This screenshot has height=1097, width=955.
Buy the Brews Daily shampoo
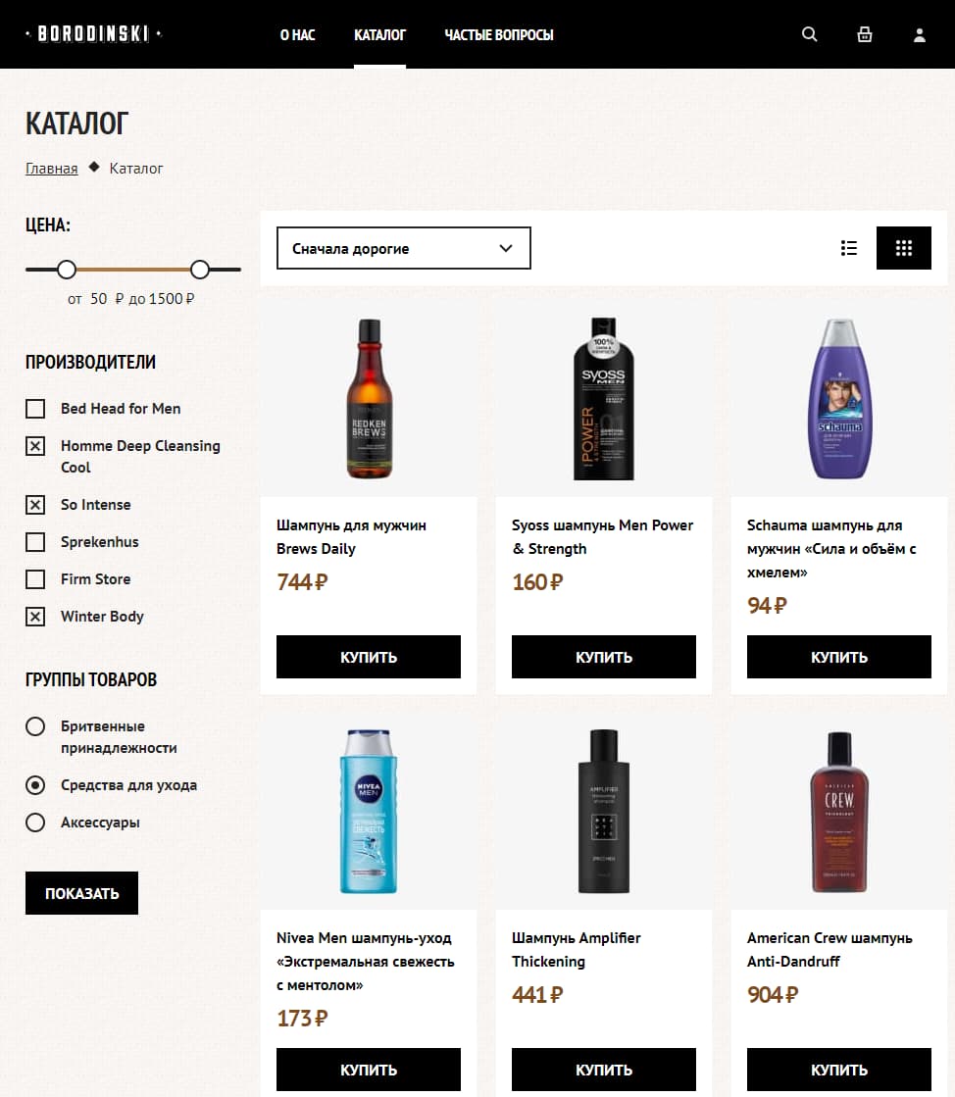(x=368, y=657)
